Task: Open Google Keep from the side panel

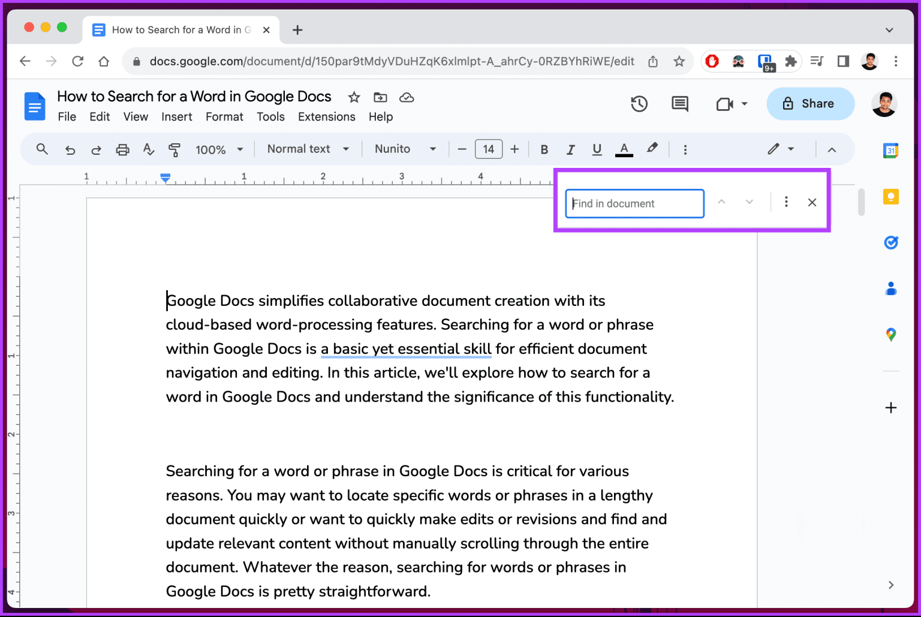Action: pos(891,196)
